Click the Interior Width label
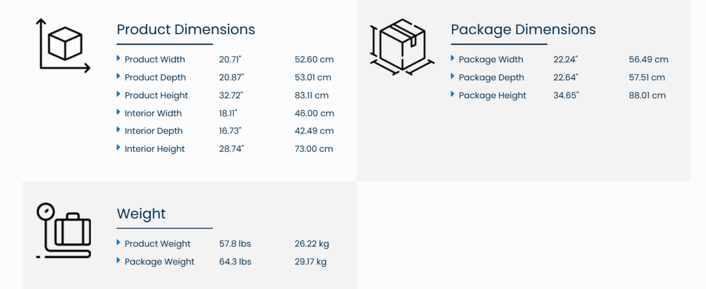The image size is (706, 289). tap(153, 113)
